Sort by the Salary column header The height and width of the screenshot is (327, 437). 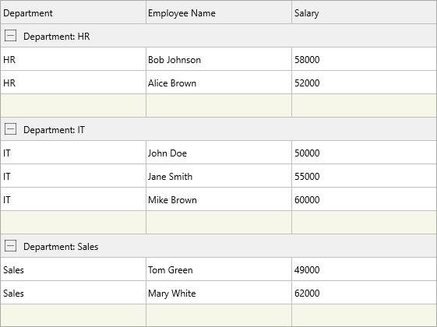pyautogui.click(x=364, y=12)
